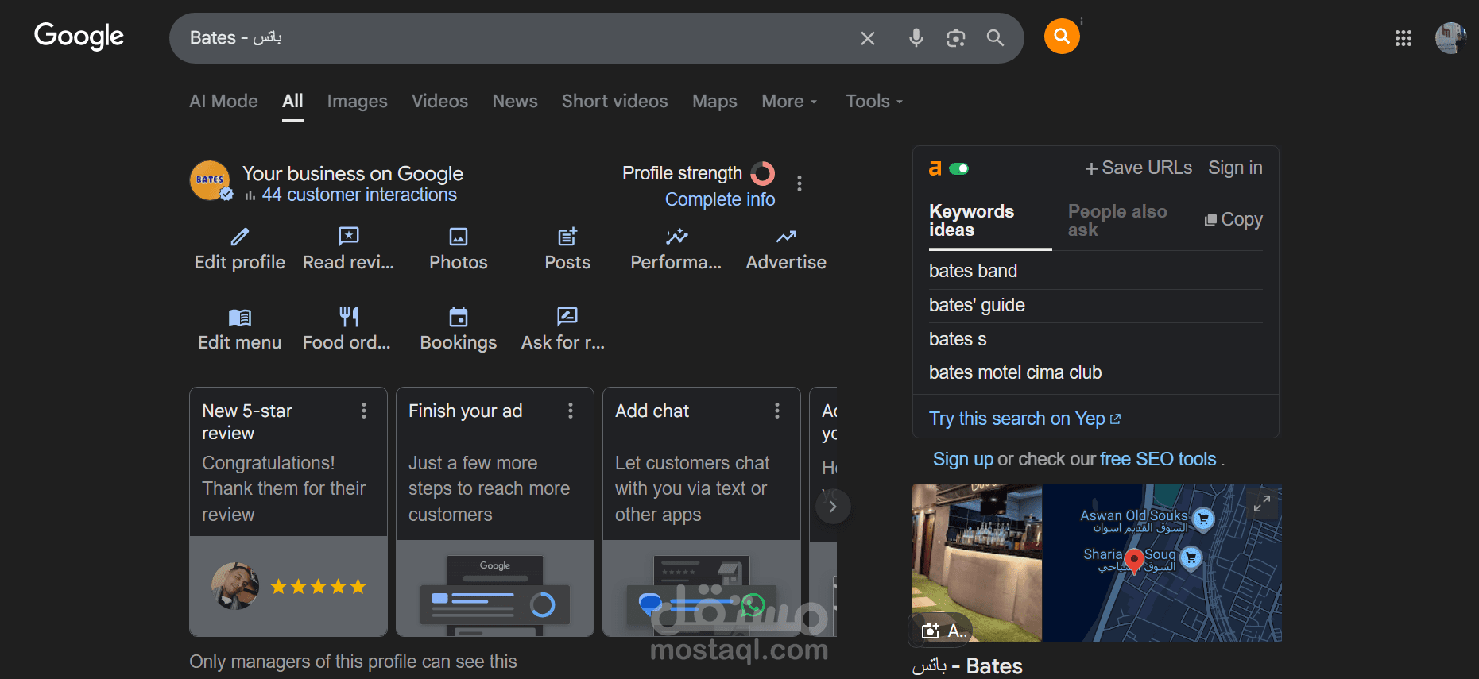This screenshot has width=1479, height=679.
Task: Click Save URLs button
Action: 1138,168
